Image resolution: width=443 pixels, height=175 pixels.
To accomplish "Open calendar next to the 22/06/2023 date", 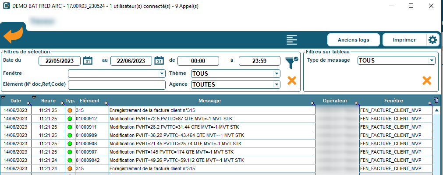I will click(x=159, y=61).
